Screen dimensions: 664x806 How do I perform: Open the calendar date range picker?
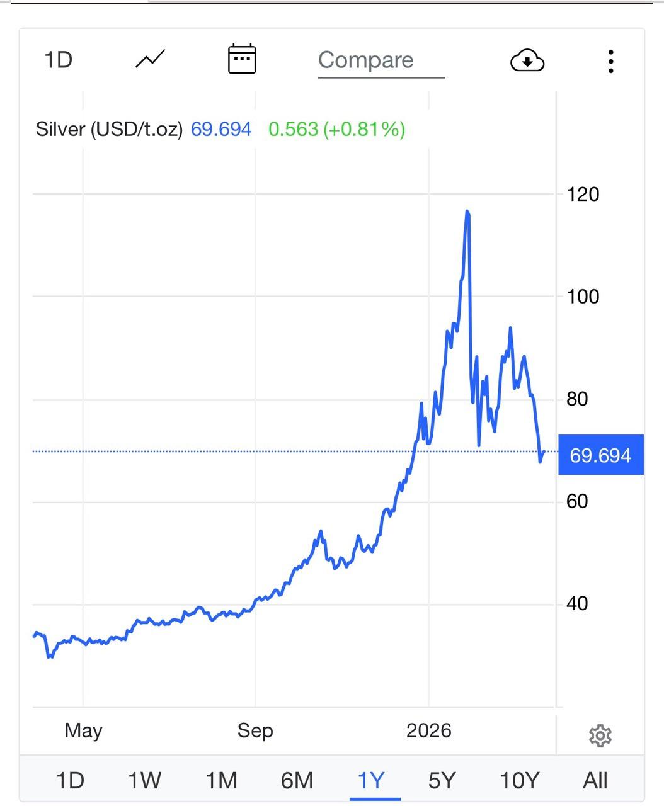[241, 59]
